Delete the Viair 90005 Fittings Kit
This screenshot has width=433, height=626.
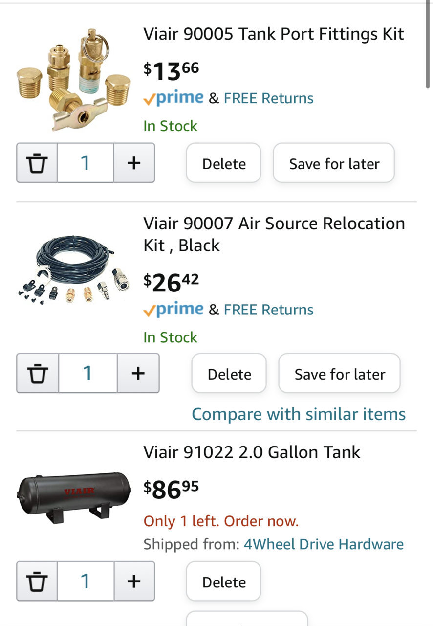point(224,163)
